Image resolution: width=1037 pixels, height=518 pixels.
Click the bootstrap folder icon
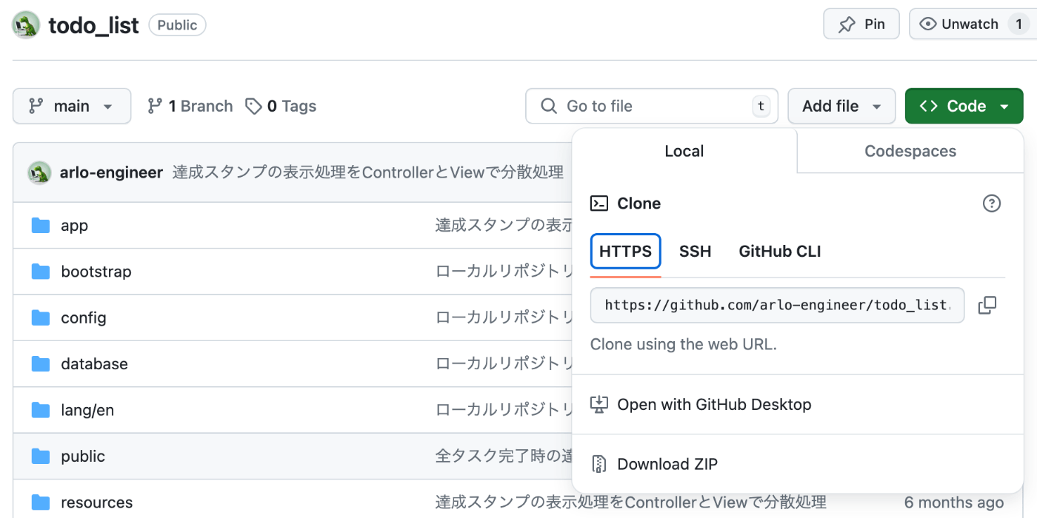[41, 272]
